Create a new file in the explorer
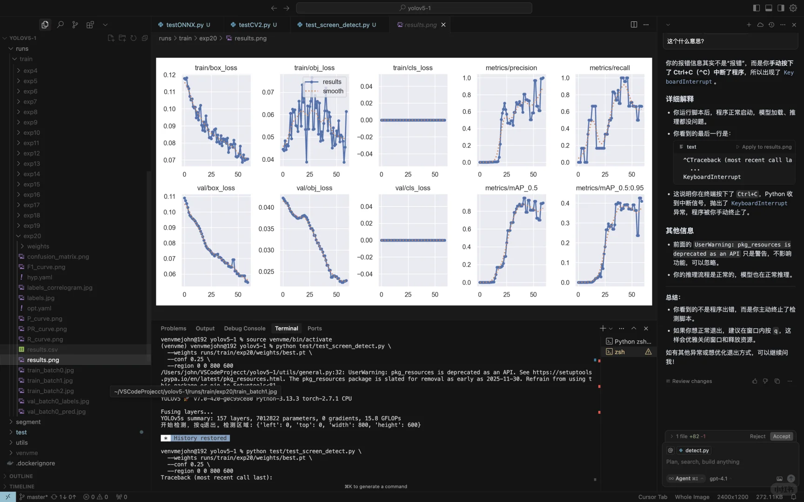804x502 pixels. 111,38
